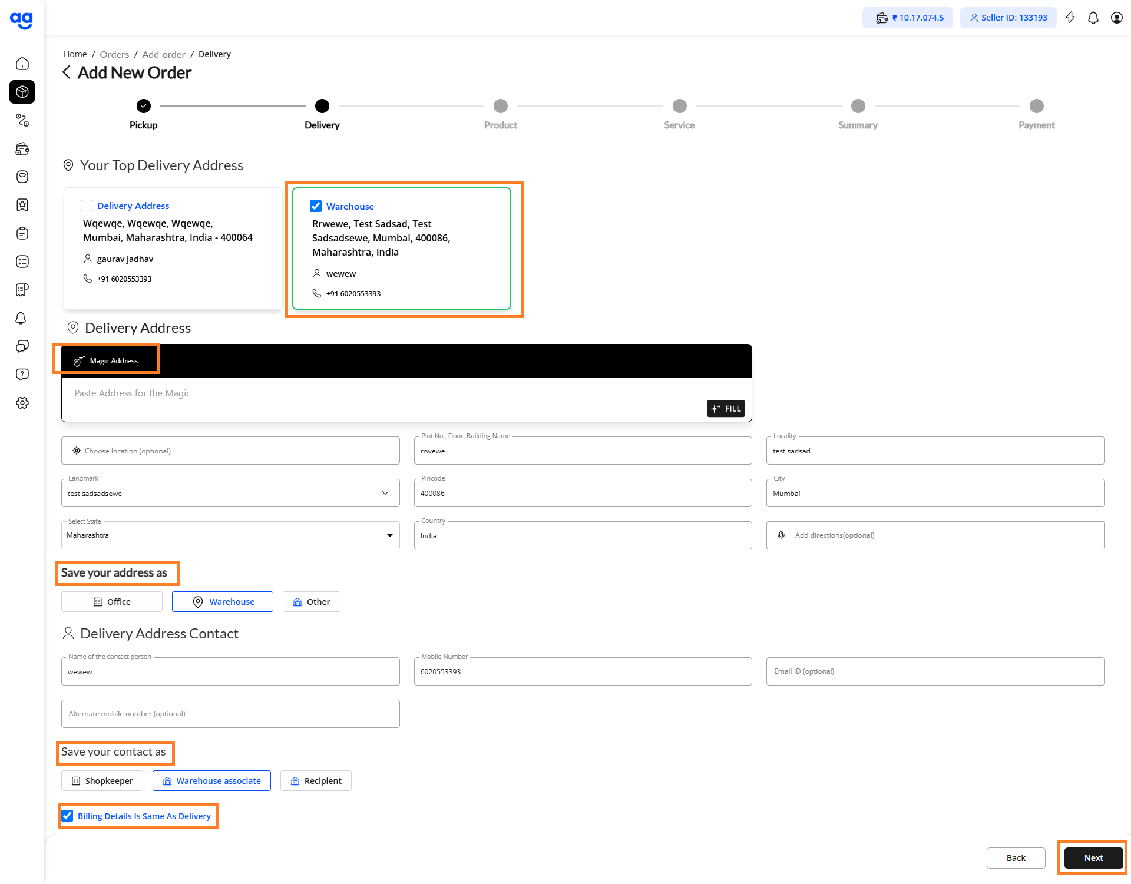Untick the Warehouse card checkbox
1131x884 pixels.
[x=316, y=206]
